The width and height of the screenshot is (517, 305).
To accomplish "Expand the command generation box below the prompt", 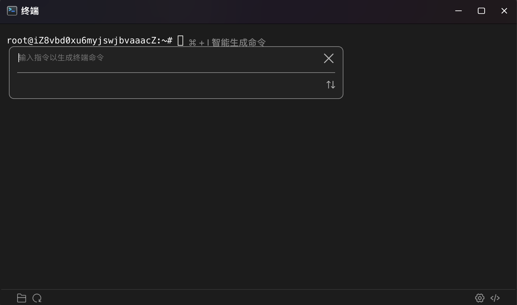I will 176,72.
